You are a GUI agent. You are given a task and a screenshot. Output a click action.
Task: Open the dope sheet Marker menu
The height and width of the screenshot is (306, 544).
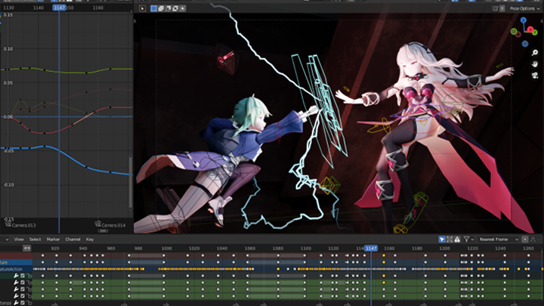click(x=53, y=240)
